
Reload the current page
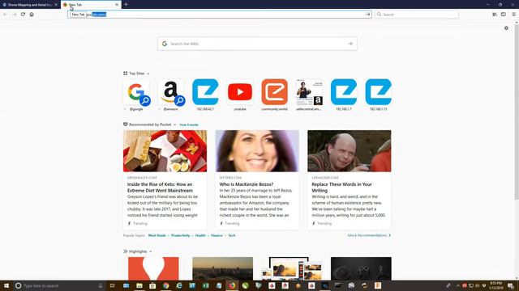click(x=23, y=15)
